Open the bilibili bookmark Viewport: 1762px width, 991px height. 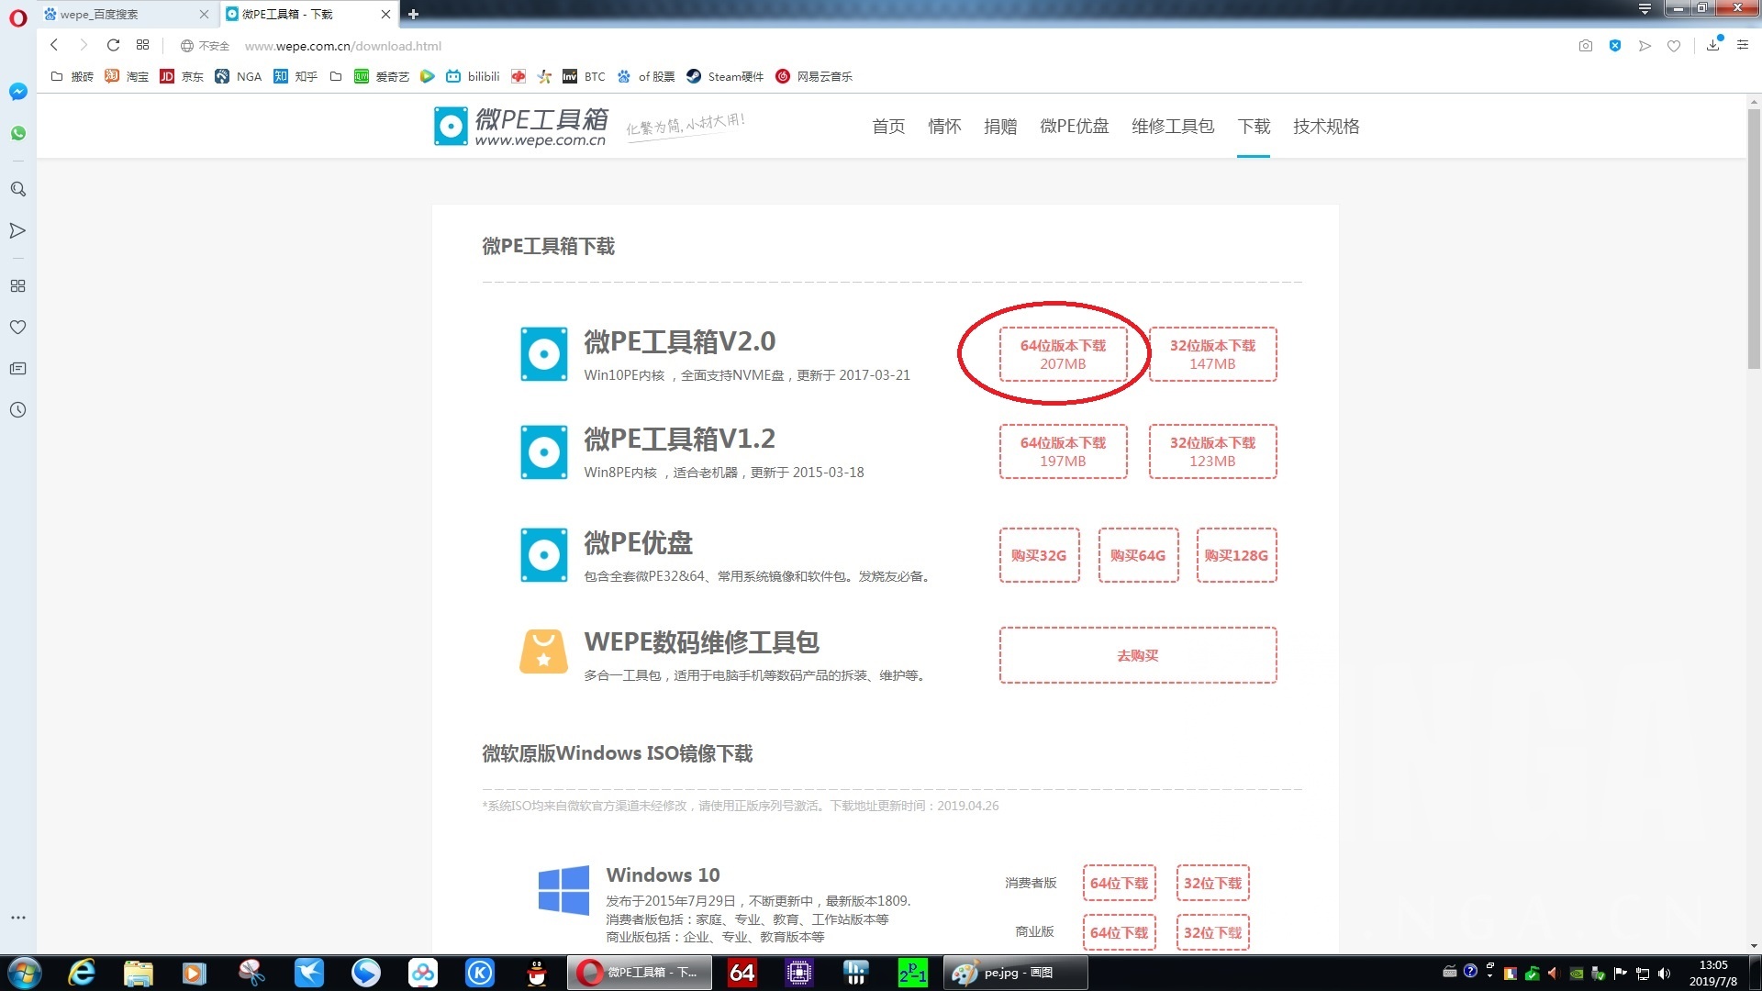(x=474, y=76)
